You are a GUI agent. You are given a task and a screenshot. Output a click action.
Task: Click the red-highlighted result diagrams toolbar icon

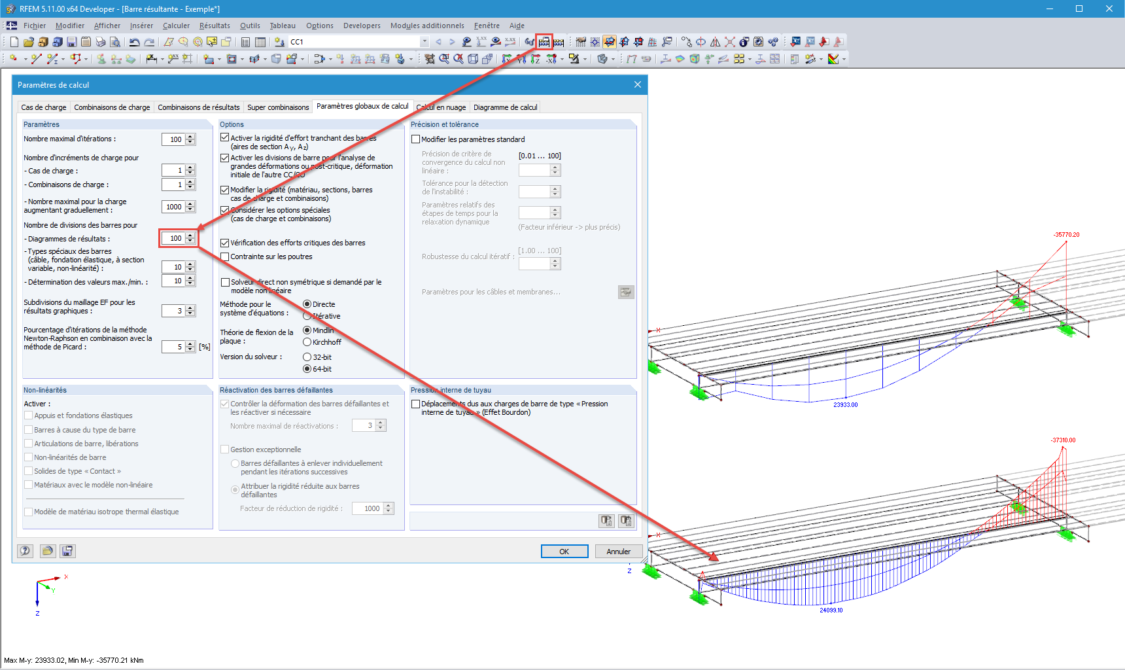[544, 42]
